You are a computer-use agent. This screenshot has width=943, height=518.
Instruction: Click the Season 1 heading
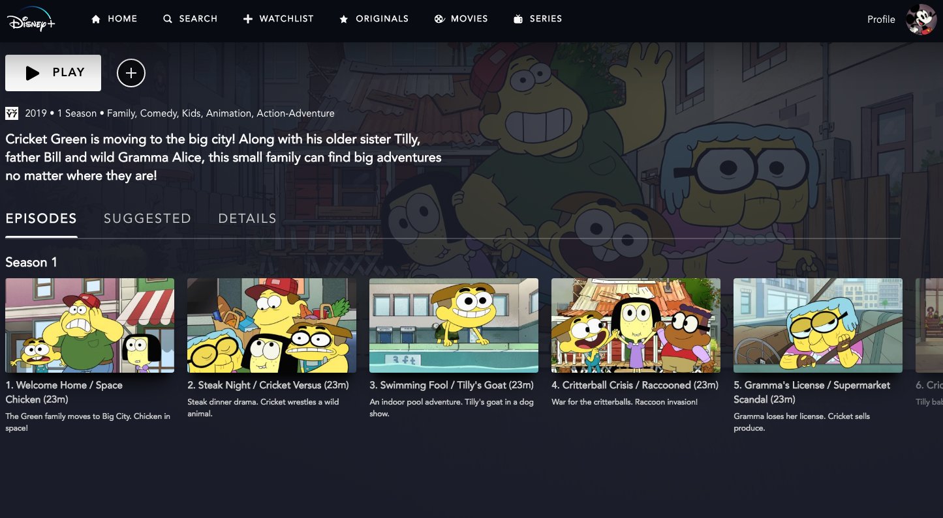click(31, 263)
